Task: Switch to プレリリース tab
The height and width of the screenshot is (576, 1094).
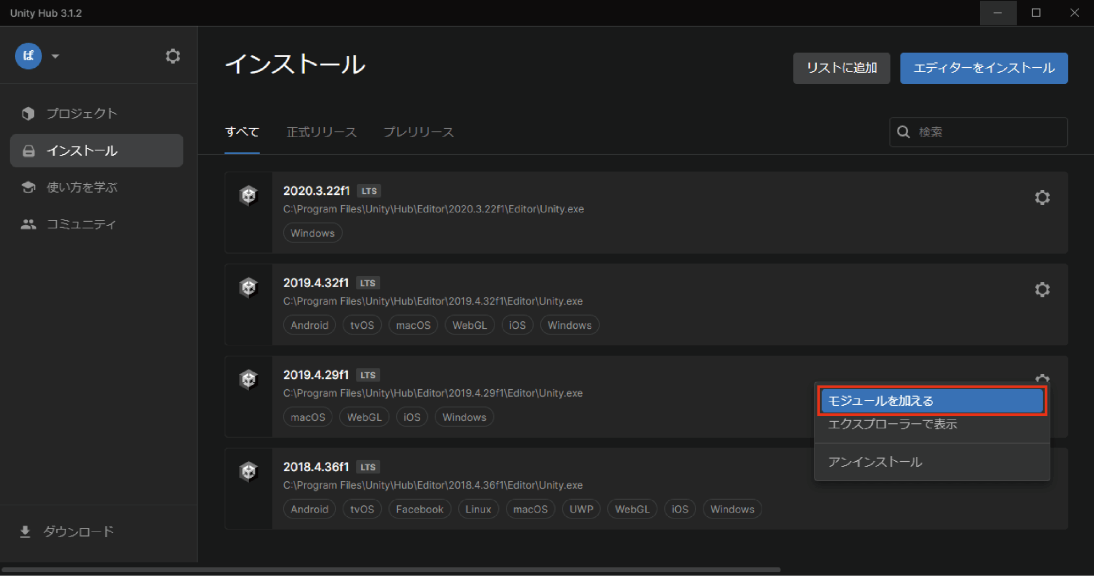Action: click(x=418, y=132)
